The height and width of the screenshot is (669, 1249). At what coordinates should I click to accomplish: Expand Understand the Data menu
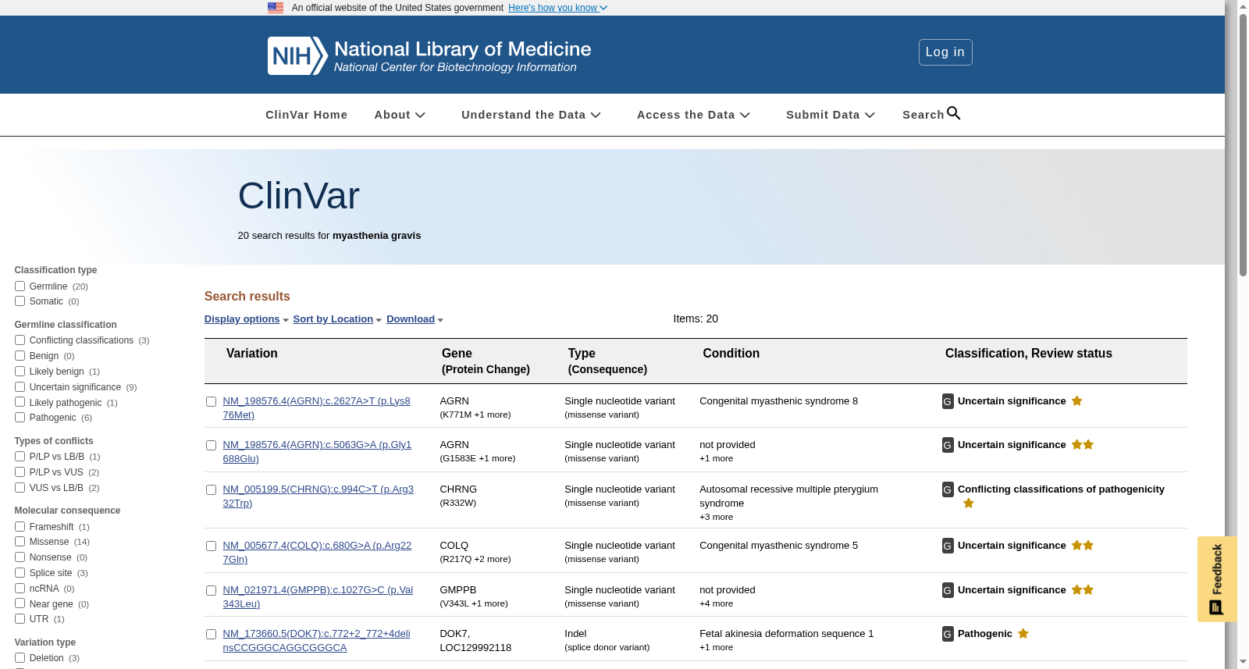click(531, 115)
